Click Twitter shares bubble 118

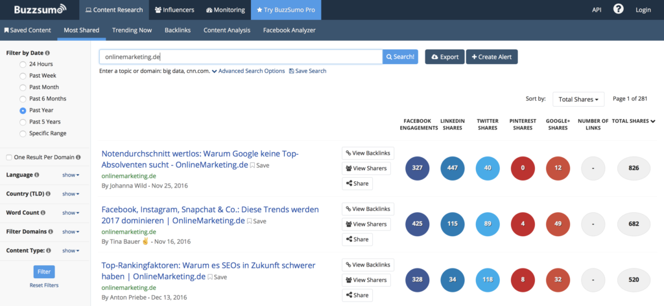click(488, 279)
